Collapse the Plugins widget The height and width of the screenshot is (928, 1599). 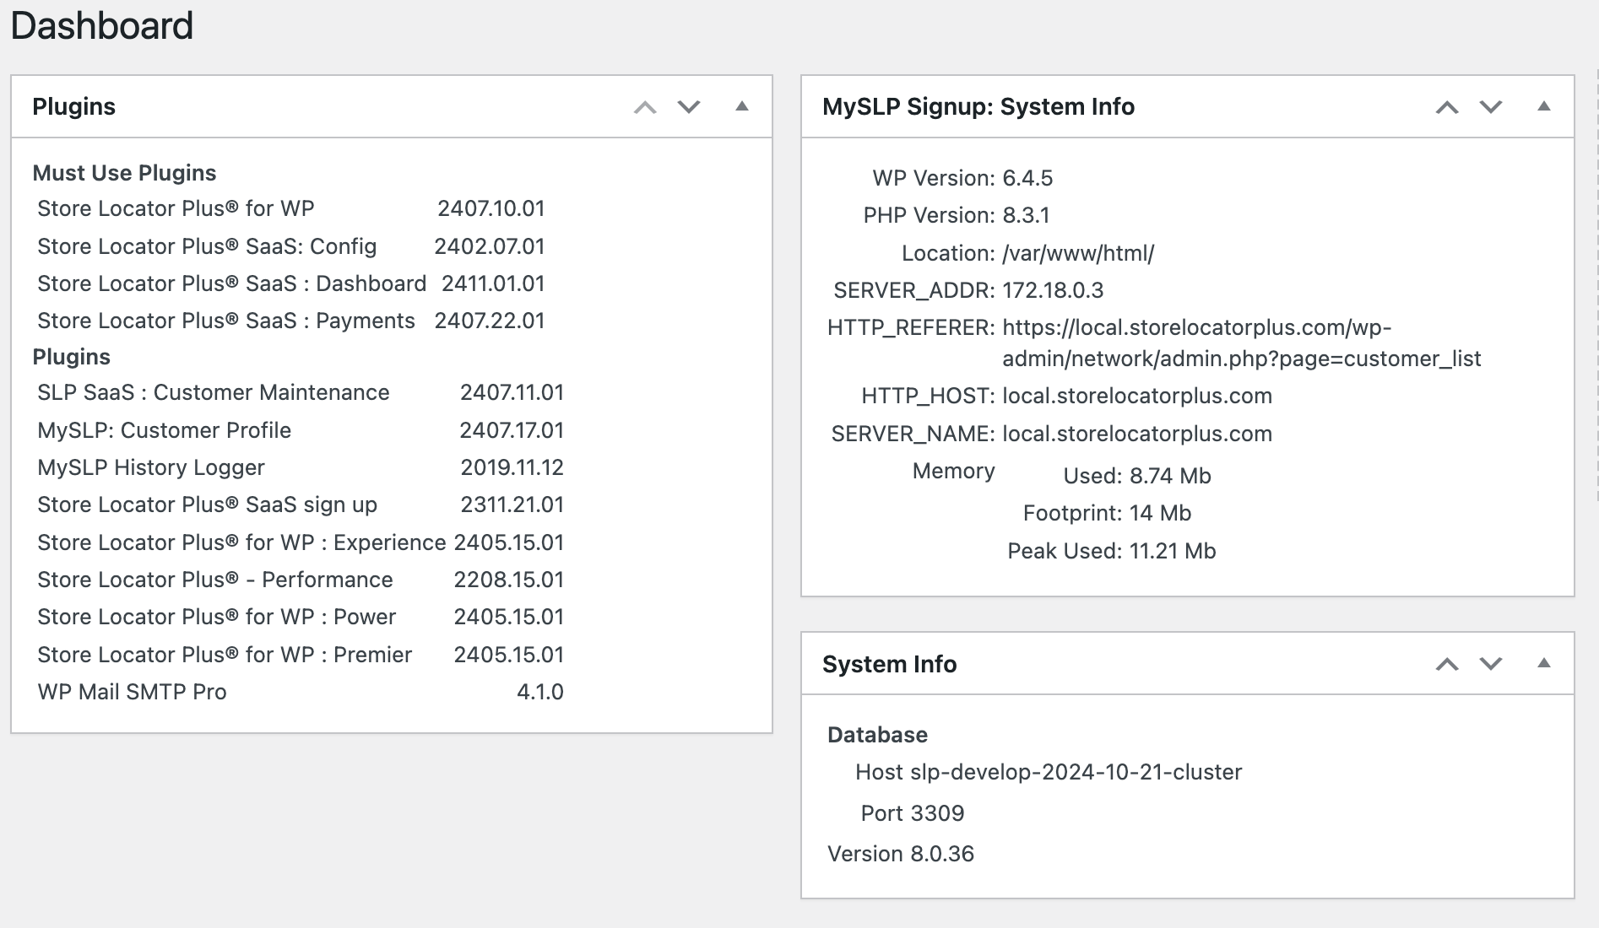[741, 106]
